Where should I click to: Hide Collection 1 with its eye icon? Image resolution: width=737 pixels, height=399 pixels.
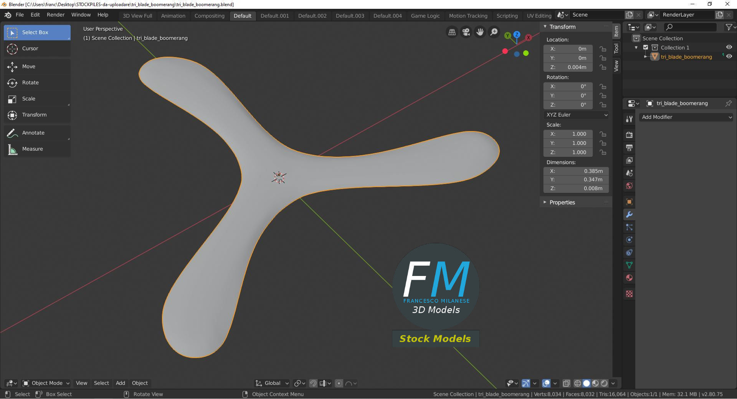[729, 47]
